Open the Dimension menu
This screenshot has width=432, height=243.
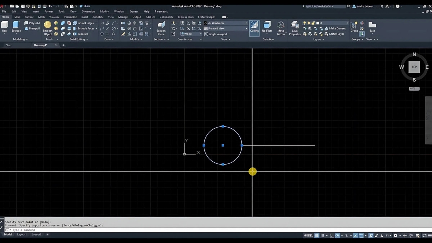88,12
